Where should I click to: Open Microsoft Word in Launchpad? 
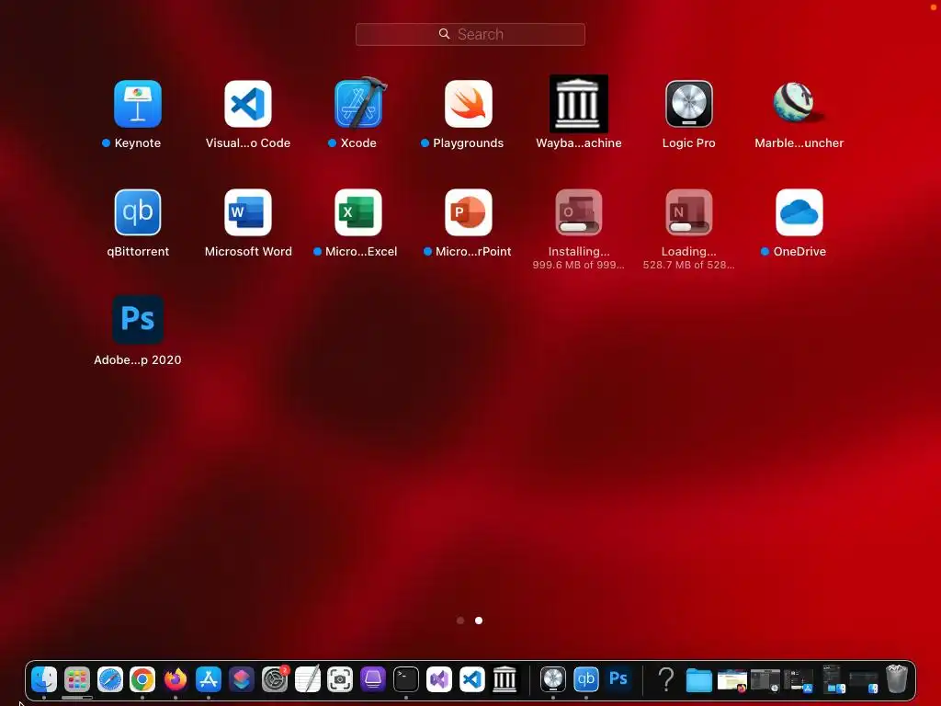(x=248, y=212)
